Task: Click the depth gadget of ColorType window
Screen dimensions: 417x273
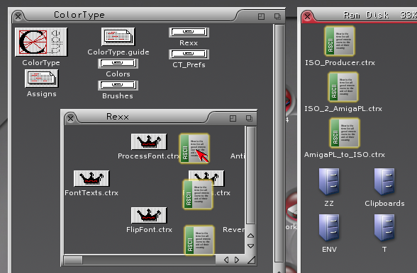Action: pyautogui.click(x=278, y=16)
